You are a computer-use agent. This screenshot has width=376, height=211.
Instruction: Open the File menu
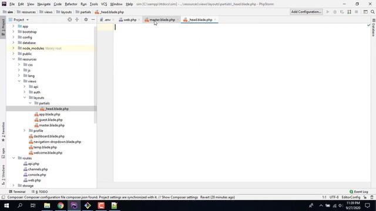click(x=12, y=4)
